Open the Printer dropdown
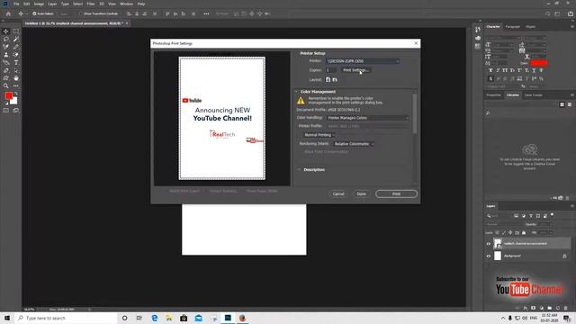This screenshot has width=576, height=324. click(363, 61)
